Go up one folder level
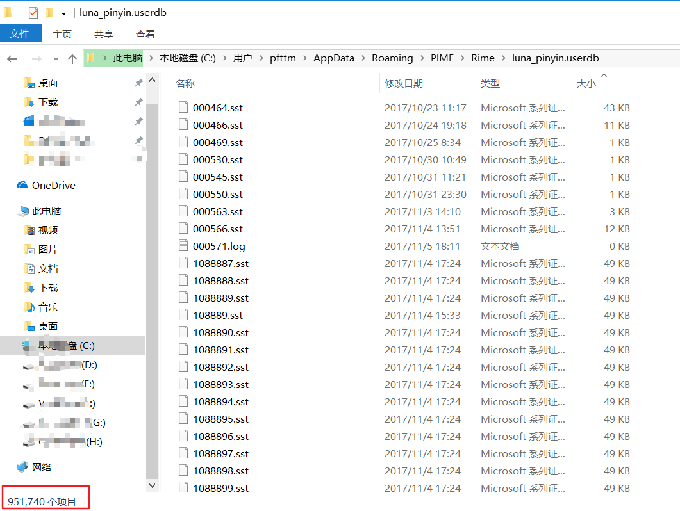 72,58
